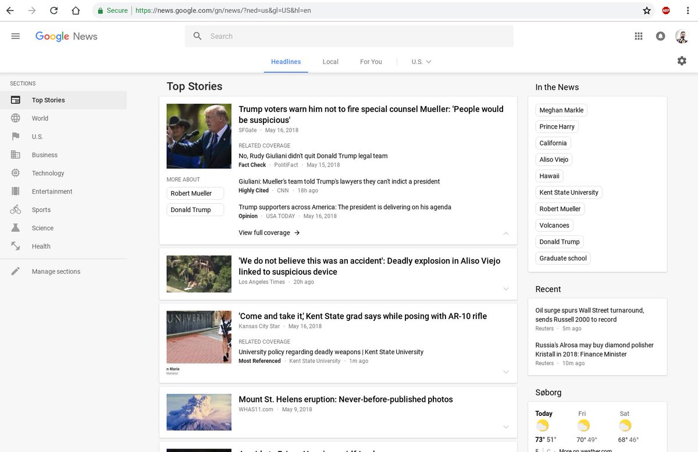Expand the Kent State grad story
This screenshot has height=452, width=698.
(x=505, y=372)
